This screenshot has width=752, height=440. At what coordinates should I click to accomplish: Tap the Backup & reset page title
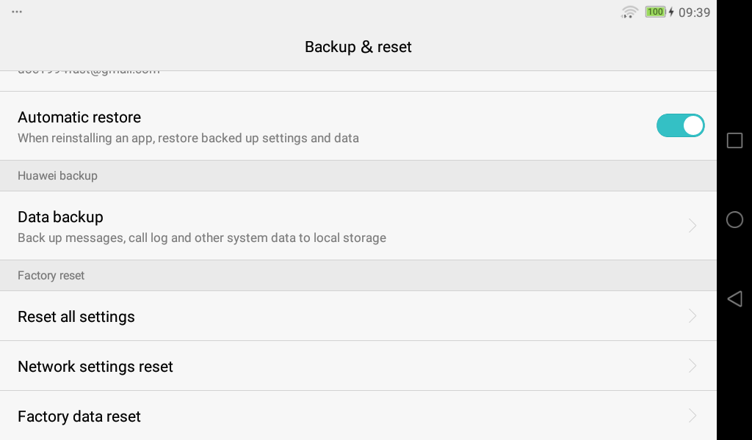point(358,47)
